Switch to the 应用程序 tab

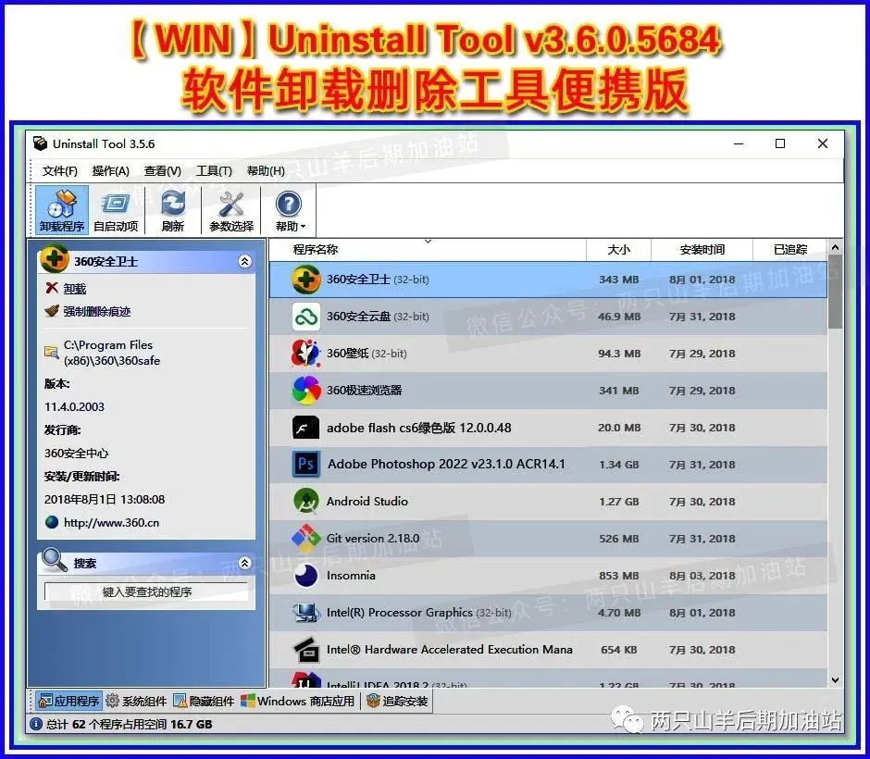[68, 702]
